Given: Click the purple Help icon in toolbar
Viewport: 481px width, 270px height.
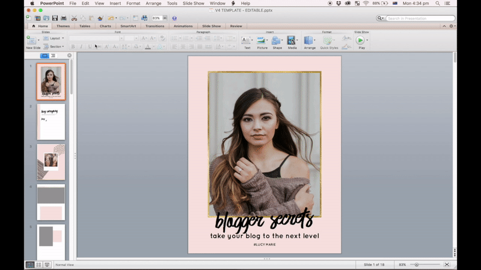Looking at the screenshot, I should coord(174,19).
